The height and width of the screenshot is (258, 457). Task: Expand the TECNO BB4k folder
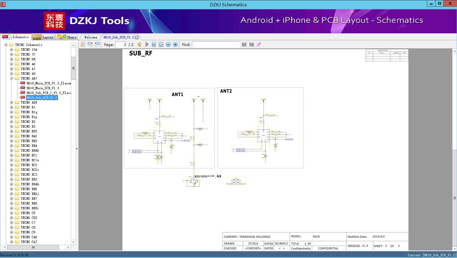[x=11, y=150]
